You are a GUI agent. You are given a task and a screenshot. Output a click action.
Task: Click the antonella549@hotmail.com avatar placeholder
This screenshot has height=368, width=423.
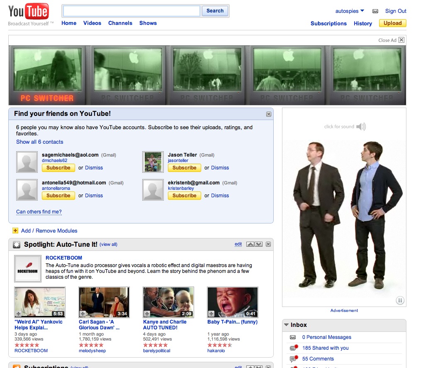click(27, 190)
